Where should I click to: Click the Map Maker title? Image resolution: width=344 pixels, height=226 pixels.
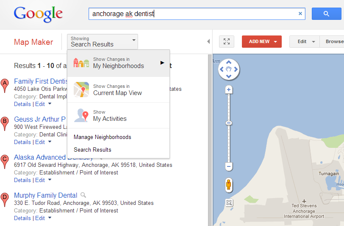(x=33, y=42)
